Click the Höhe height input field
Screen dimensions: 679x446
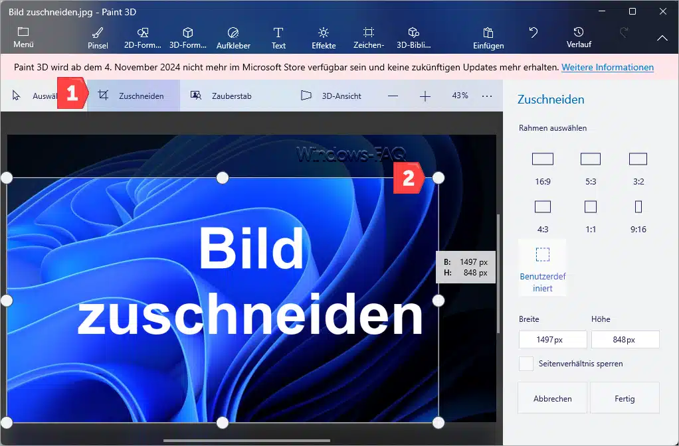[625, 340]
